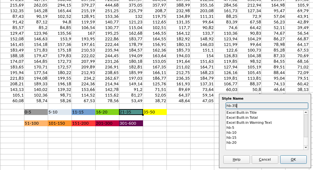The image size is (313, 170).
Task: Choose the hb-10 style entry
Action: 231,132
